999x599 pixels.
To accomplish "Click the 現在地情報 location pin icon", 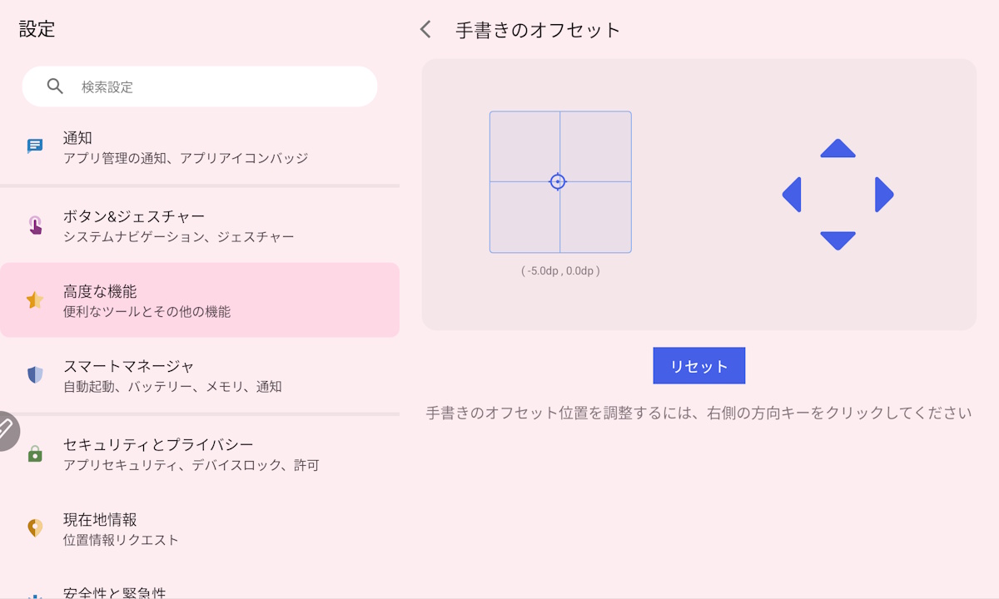I will tap(35, 528).
